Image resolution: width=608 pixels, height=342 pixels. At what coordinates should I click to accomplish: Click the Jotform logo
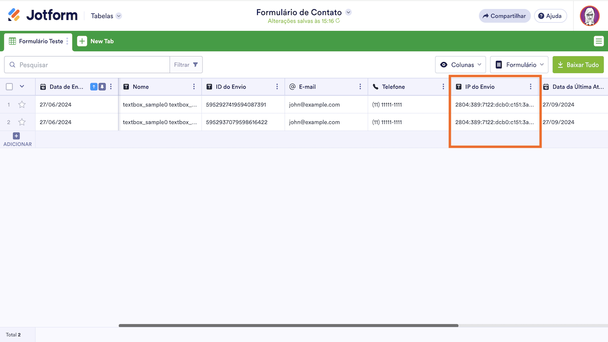(x=43, y=15)
